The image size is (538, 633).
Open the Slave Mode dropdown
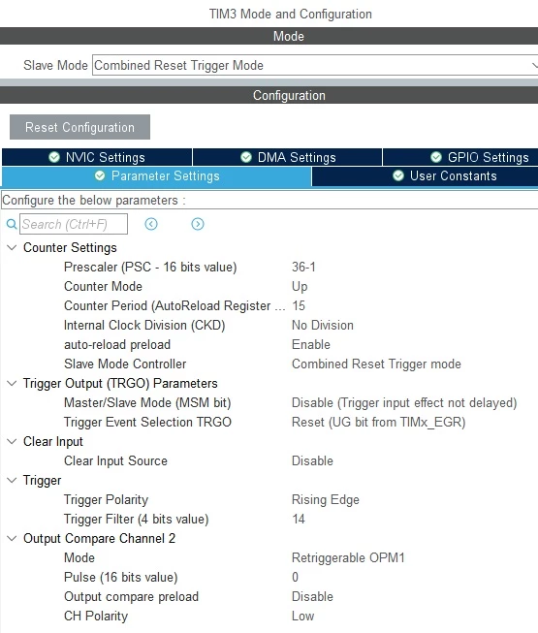point(315,65)
